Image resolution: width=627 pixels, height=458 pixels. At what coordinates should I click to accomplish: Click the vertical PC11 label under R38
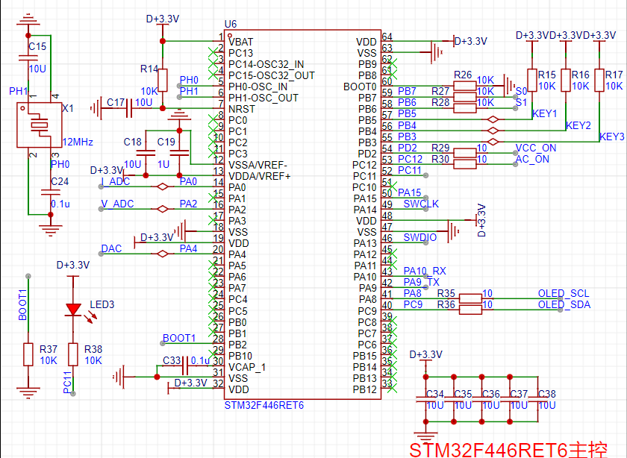(x=67, y=383)
